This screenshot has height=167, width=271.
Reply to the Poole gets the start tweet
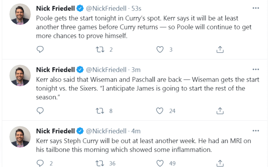coord(40,49)
